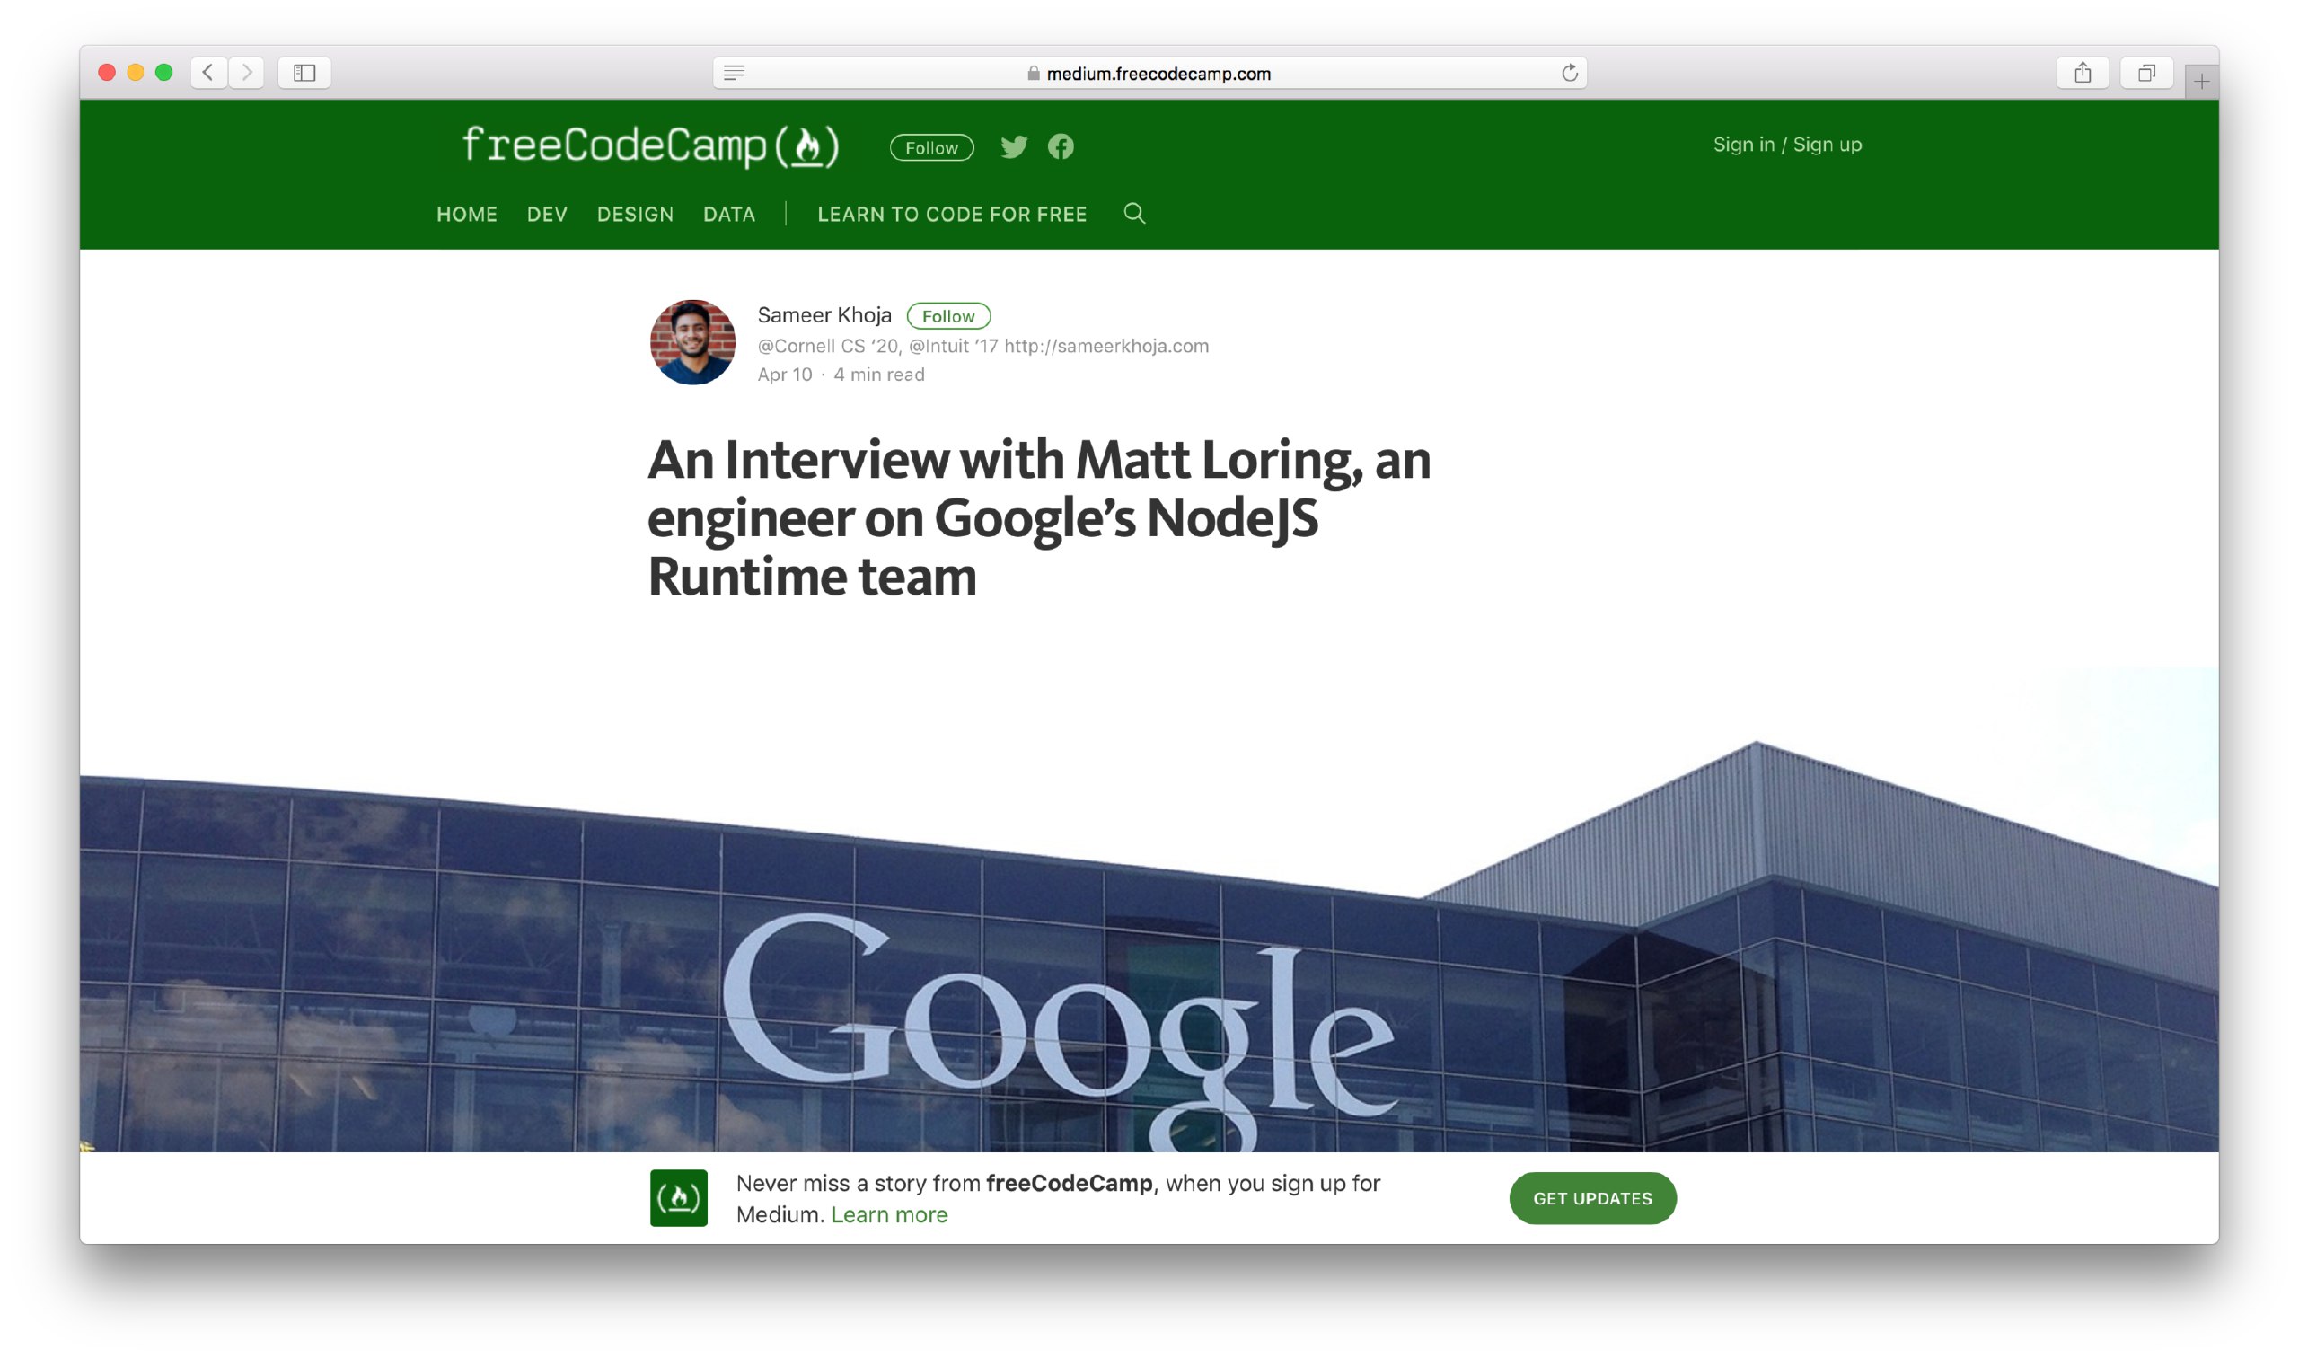
Task: Click the medium.freecodecamp.com address field
Action: click(x=1150, y=74)
